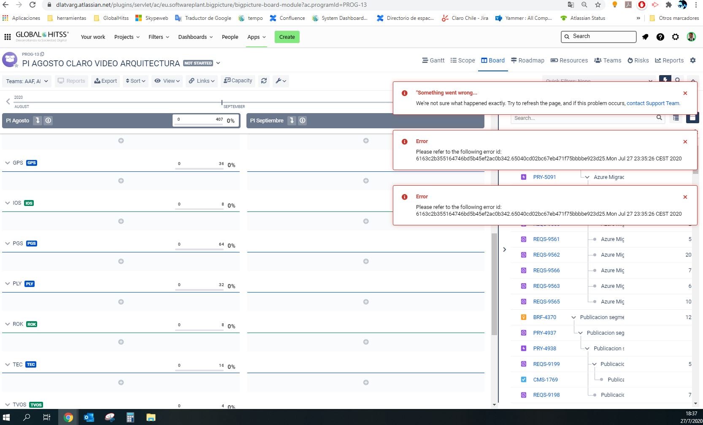This screenshot has width=703, height=425.
Task: Click magnifier icon in backlog search field
Action: tap(659, 118)
